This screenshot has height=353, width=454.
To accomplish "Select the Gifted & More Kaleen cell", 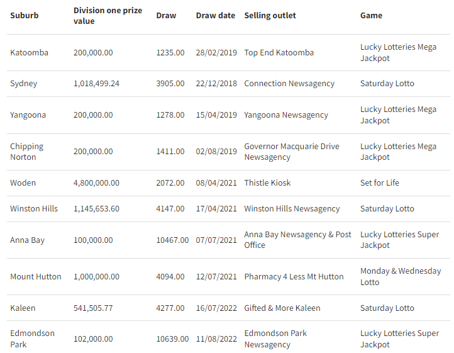I will [x=282, y=308].
